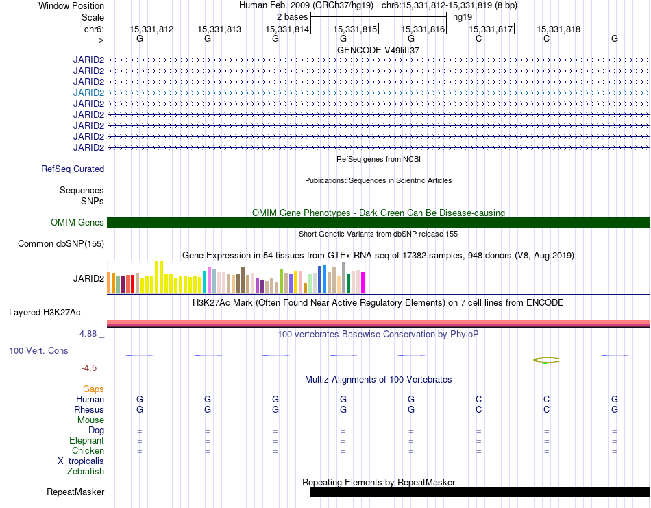The height and width of the screenshot is (508, 651).
Task: Click the pink Layered H3K27Ac signal band
Action: [378, 323]
